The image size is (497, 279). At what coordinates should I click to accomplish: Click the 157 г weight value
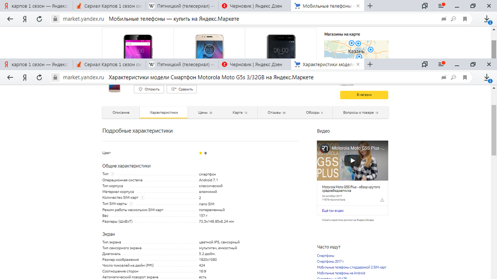[203, 216]
